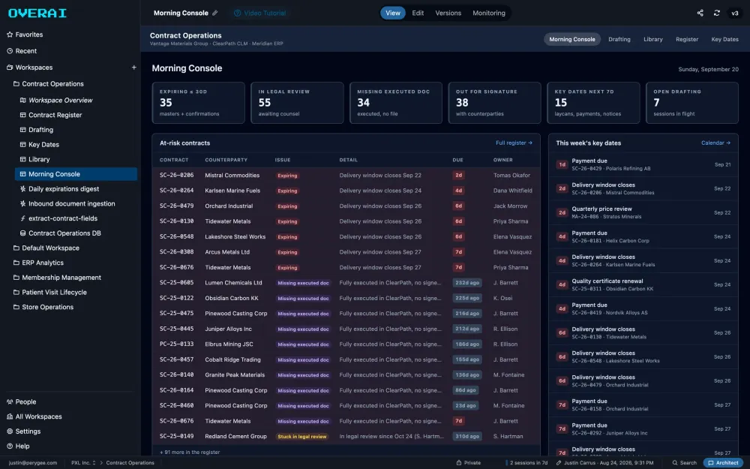Click the Expiring ≤ 30D stat card
The width and height of the screenshot is (750, 469).
(x=199, y=102)
